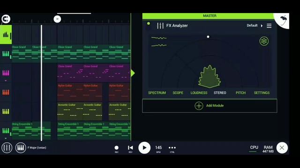
Task: Select the green Close Grand track keyboard icon
Action: coord(6,54)
